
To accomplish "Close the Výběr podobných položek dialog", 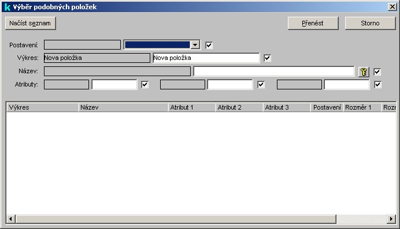I will click(x=392, y=7).
